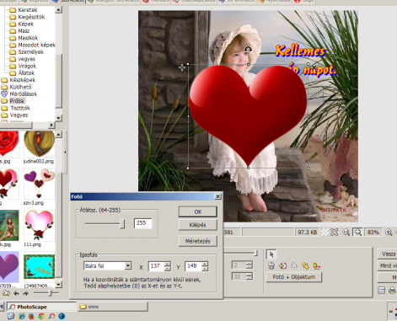Viewport: 397px width, 321px height.
Task: Click the PhotoScape quick launch icon
Action: [51, 316]
